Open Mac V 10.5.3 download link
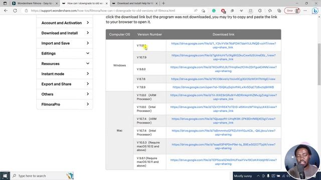 tap(223, 146)
